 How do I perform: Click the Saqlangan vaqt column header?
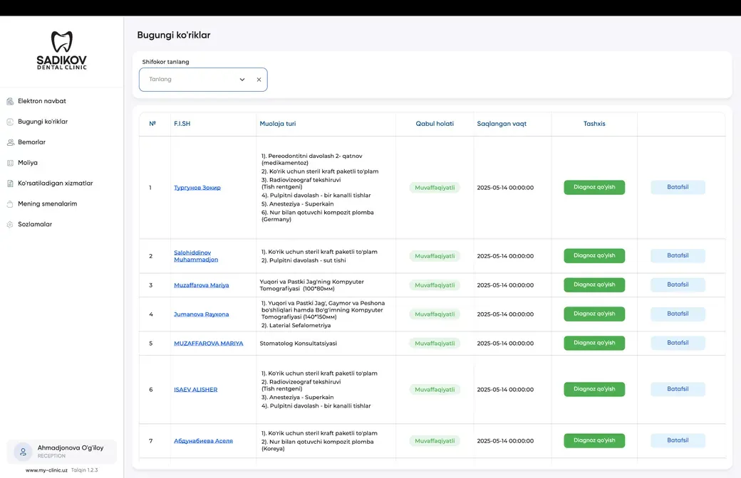click(502, 124)
